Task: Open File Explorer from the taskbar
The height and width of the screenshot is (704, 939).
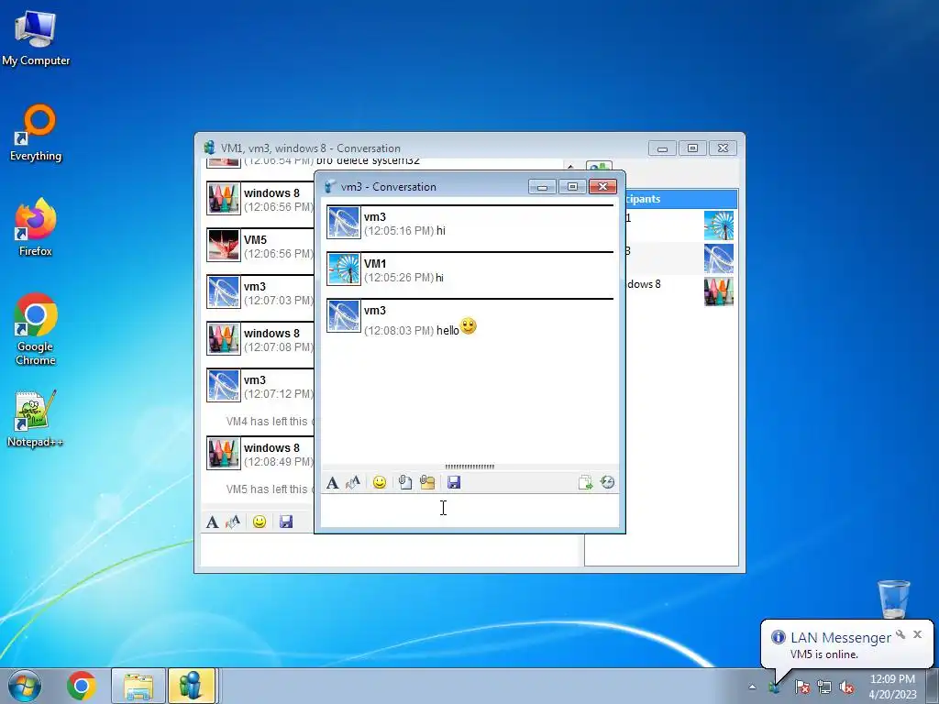Action: 138,686
